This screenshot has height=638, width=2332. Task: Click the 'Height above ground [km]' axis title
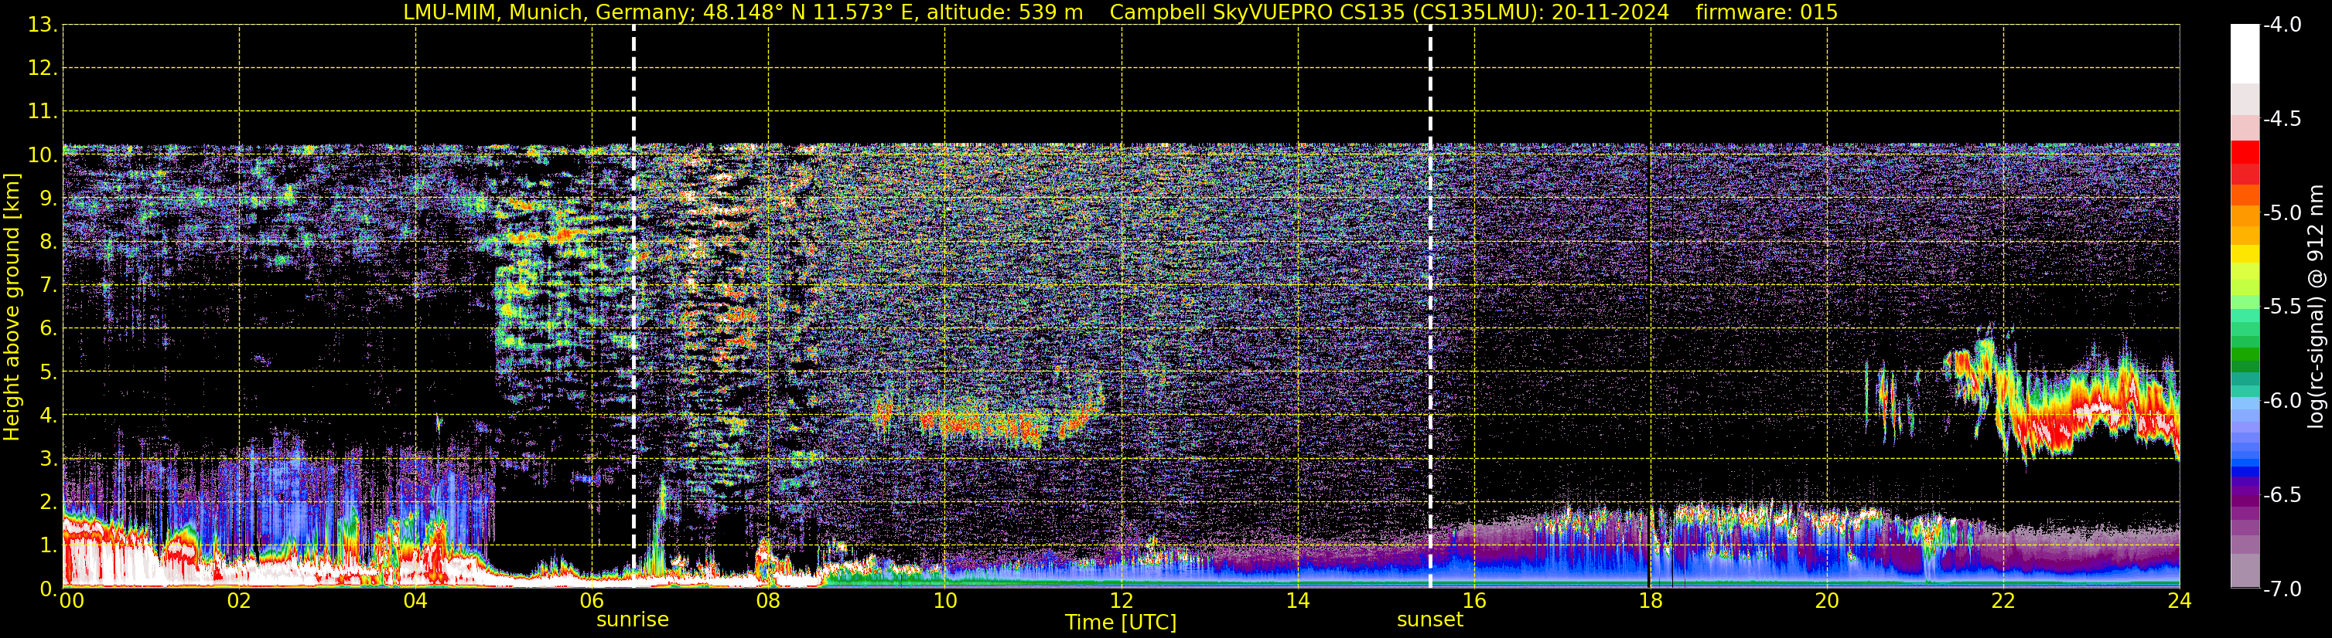(11, 307)
